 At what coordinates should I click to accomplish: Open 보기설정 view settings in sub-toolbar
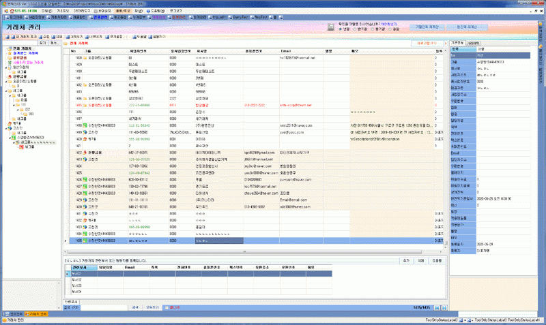pos(114,37)
